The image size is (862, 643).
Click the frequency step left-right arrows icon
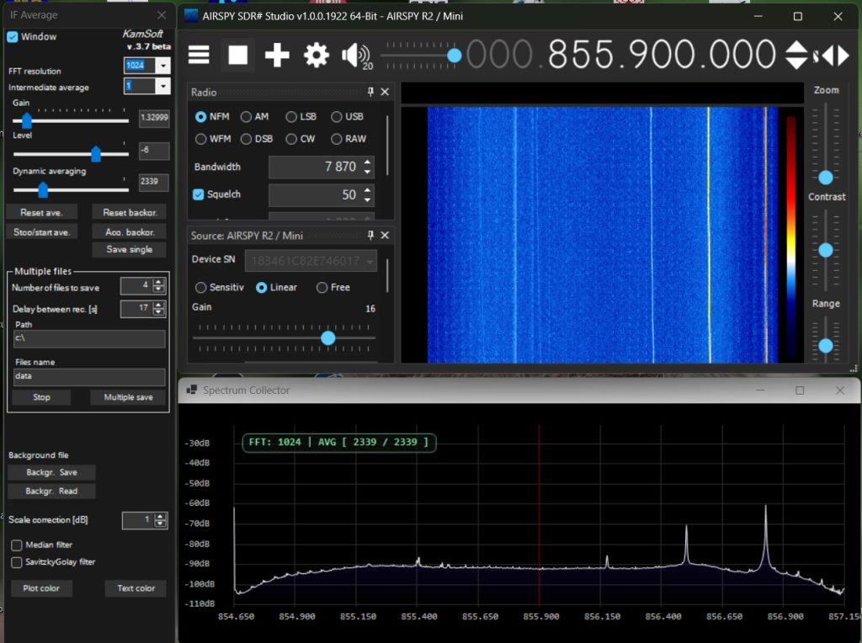(835, 56)
